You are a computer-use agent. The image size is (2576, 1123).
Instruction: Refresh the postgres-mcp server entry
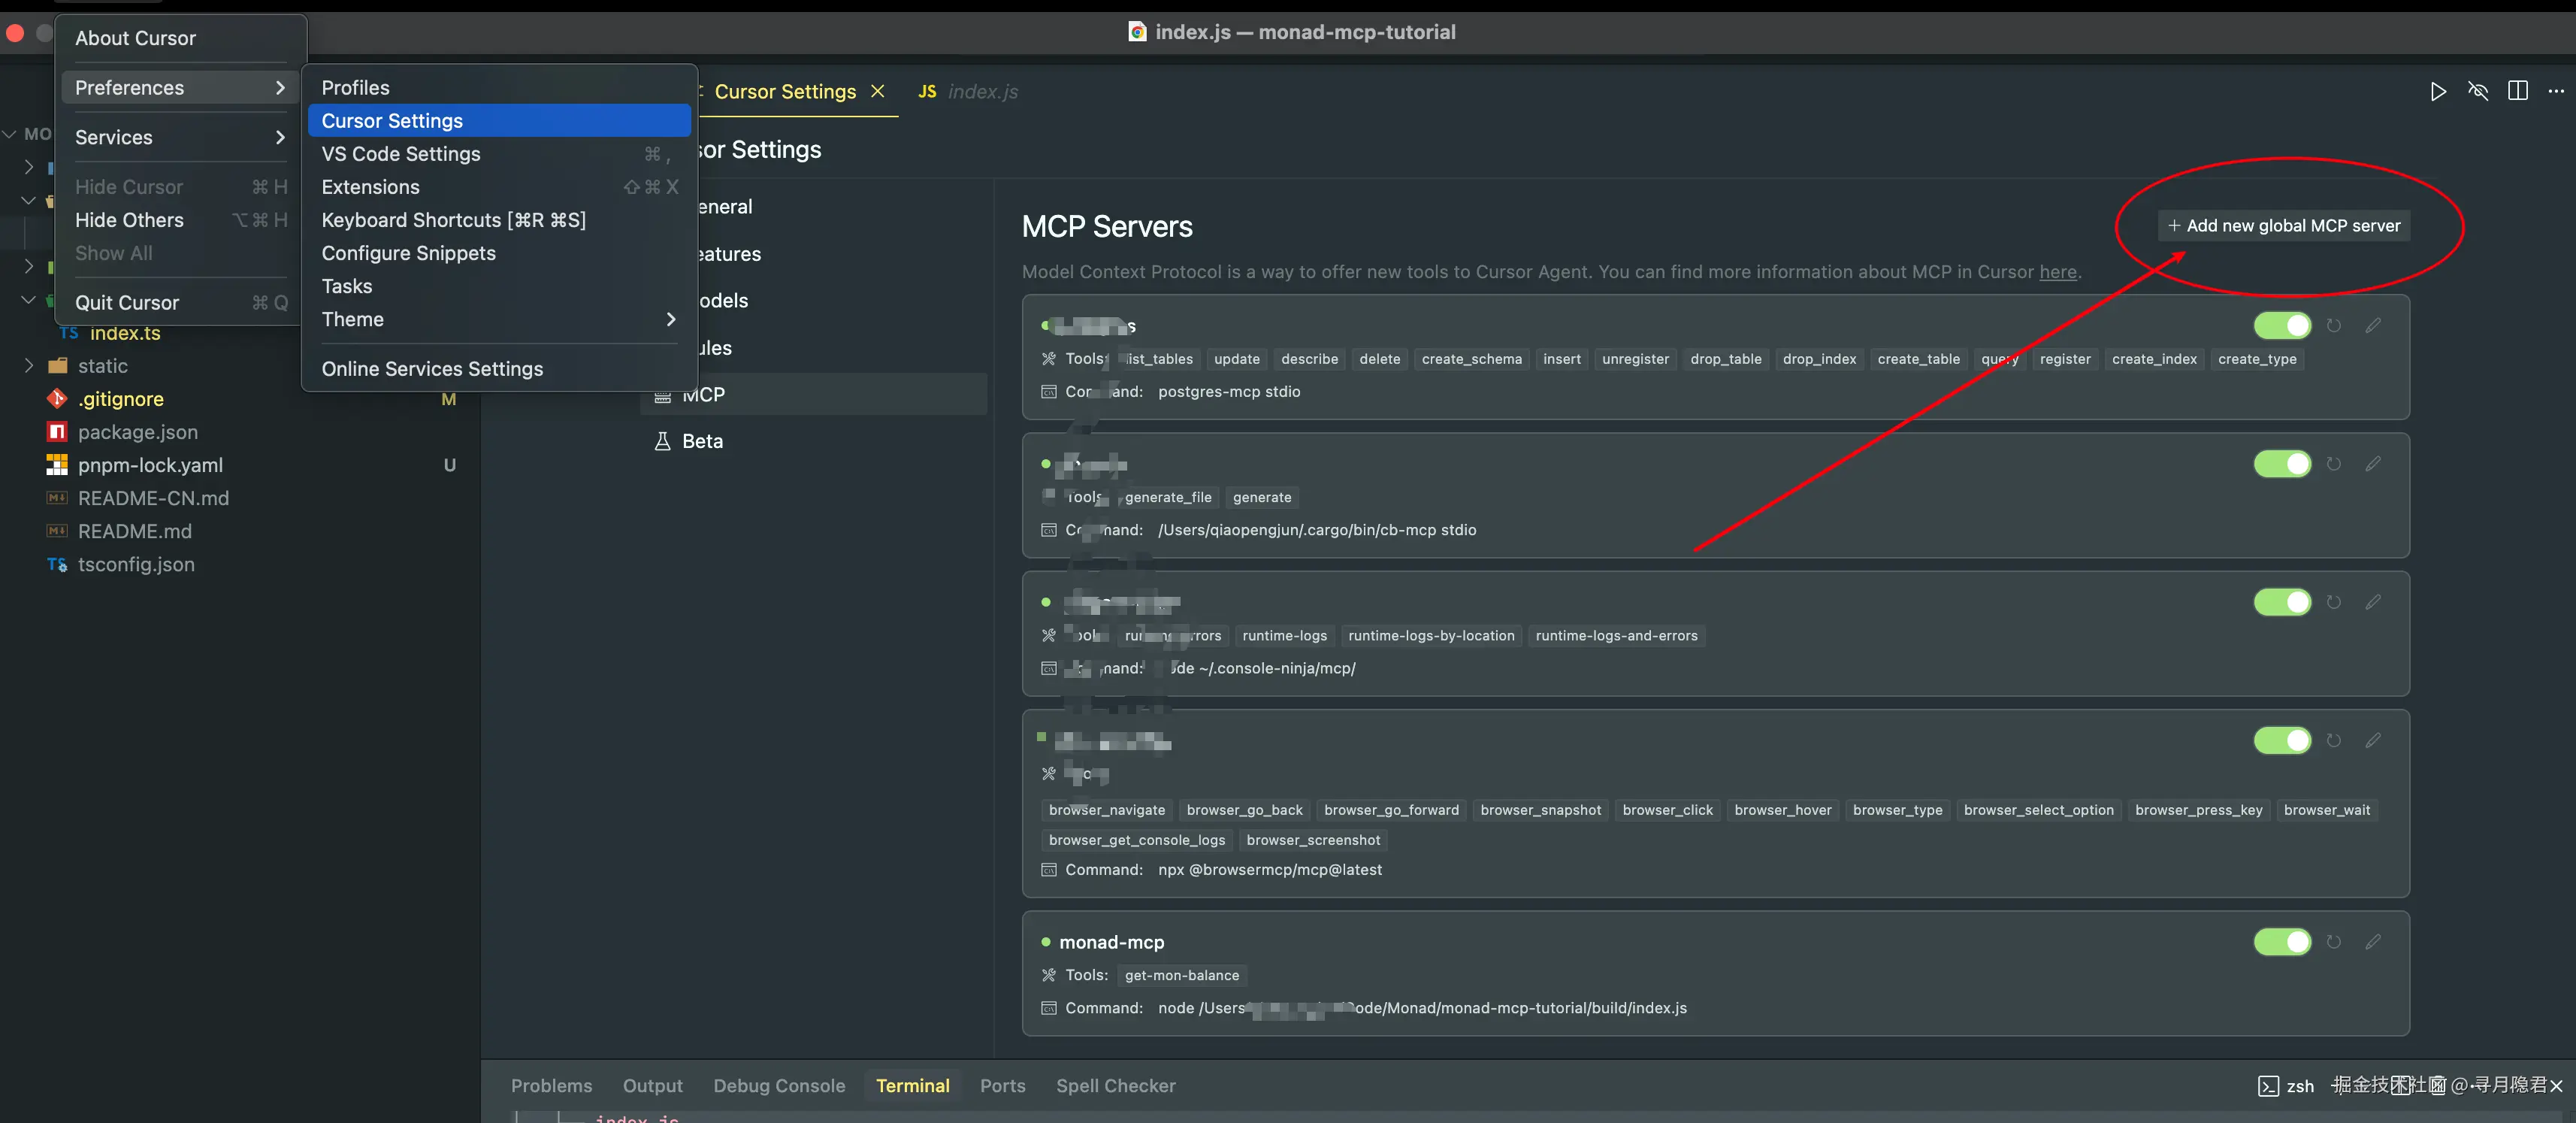[x=2333, y=326]
